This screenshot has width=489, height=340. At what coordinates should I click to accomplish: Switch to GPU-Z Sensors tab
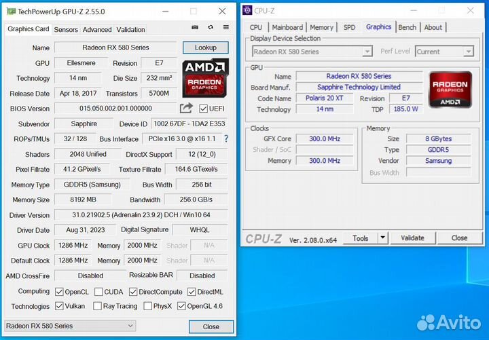(x=66, y=30)
